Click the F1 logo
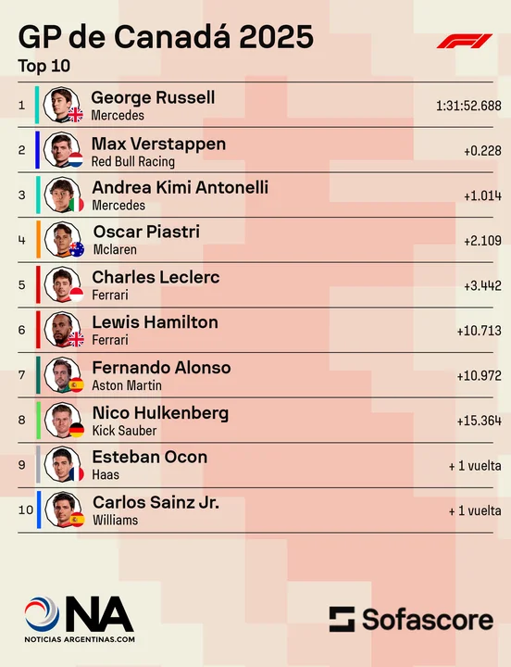Screen dimensions: 511x667 (464, 42)
